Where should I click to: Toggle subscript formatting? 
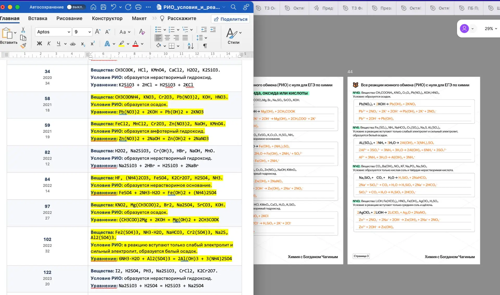tap(83, 44)
